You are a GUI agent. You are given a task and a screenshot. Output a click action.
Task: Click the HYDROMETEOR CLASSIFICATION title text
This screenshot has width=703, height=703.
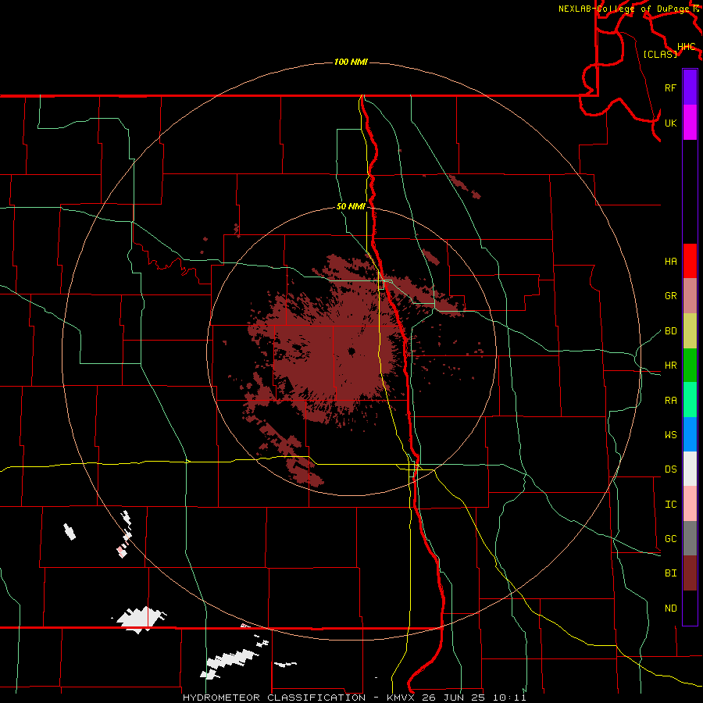click(x=274, y=698)
